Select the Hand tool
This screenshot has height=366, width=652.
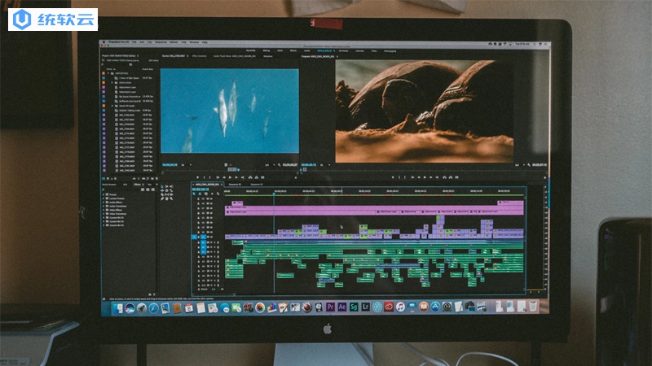[167, 198]
